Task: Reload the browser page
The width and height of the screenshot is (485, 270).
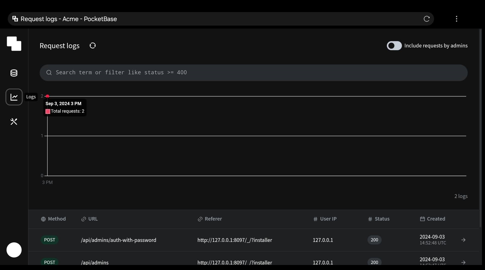Action: [427, 19]
